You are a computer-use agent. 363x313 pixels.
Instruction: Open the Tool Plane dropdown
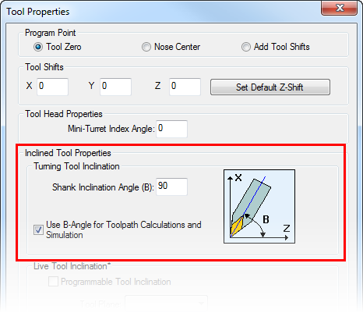[x=166, y=304]
